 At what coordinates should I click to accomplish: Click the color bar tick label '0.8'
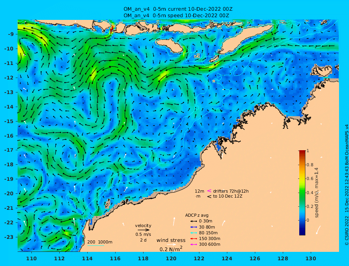coord(310,165)
